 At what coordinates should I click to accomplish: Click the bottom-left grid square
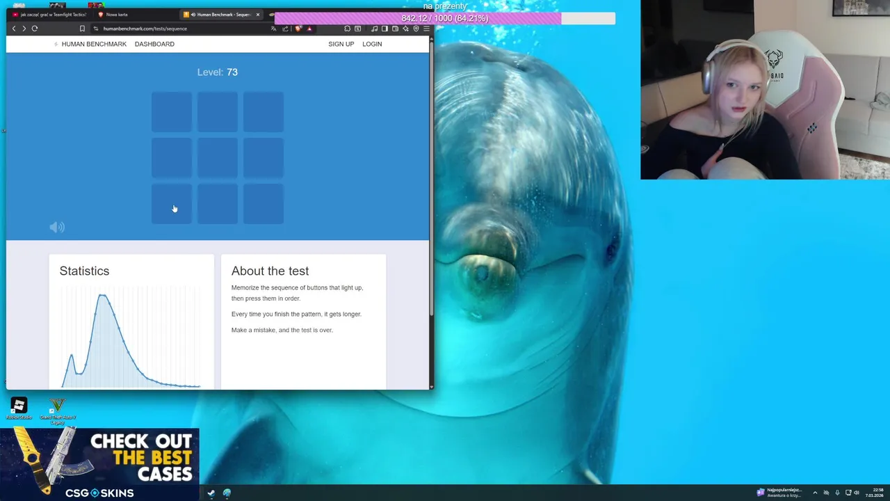pyautogui.click(x=172, y=204)
